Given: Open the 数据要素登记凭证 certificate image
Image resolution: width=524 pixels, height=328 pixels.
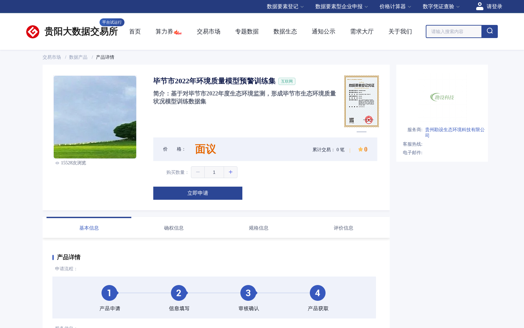Looking at the screenshot, I should pyautogui.click(x=362, y=101).
